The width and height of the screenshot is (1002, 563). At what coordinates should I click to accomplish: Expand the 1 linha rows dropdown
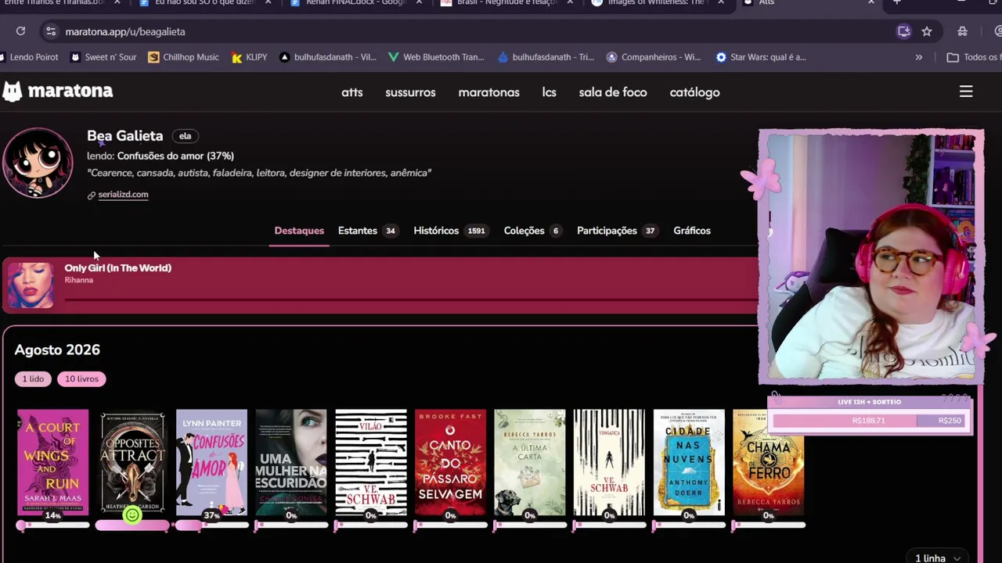(x=938, y=558)
